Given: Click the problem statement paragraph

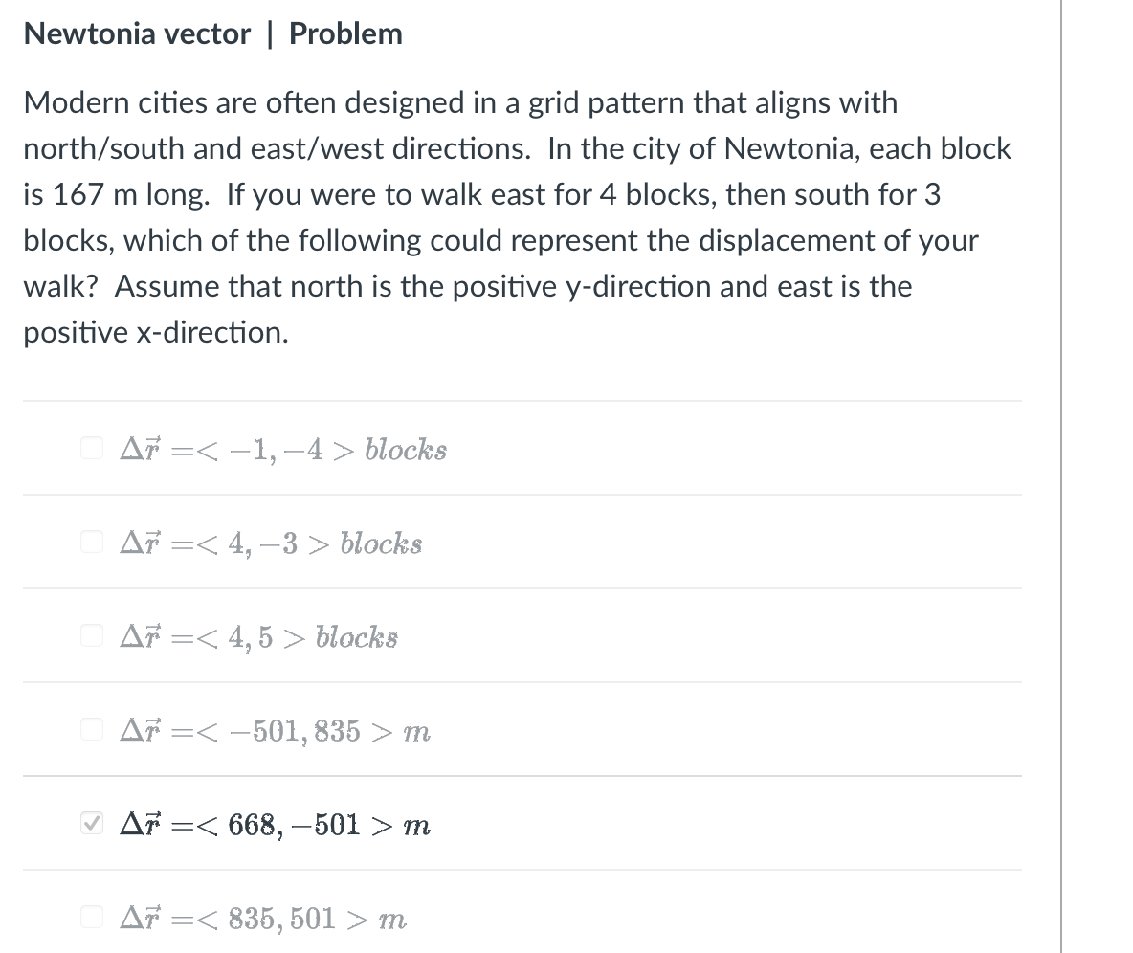Looking at the screenshot, I should pyautogui.click(x=517, y=215).
